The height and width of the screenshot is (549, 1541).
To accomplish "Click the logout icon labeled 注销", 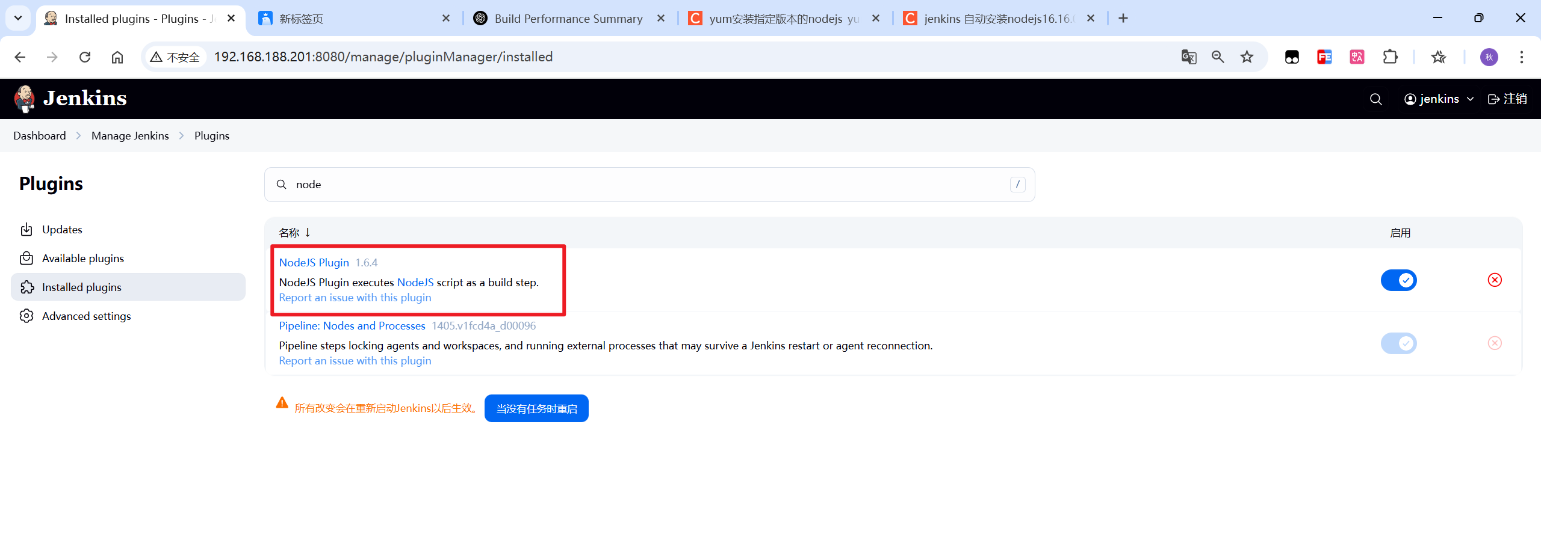I will click(1507, 99).
